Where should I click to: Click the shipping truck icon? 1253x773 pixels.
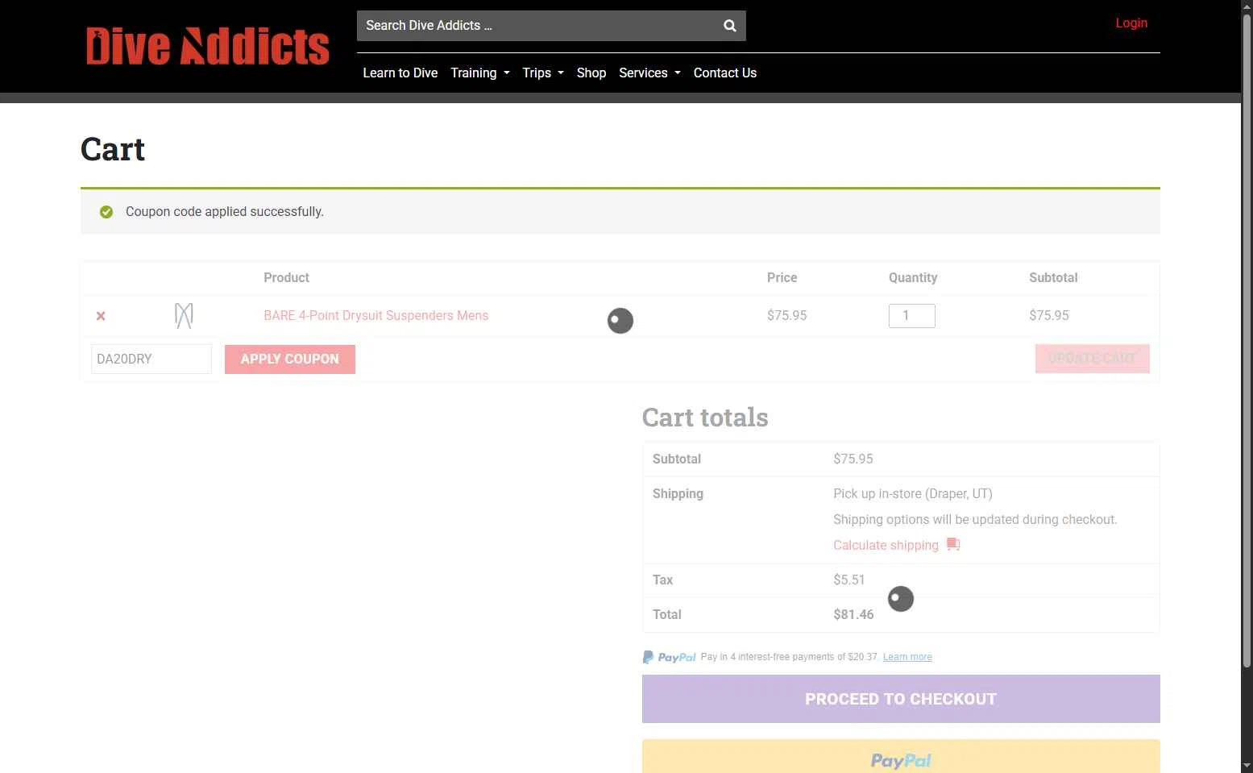(953, 544)
